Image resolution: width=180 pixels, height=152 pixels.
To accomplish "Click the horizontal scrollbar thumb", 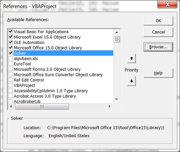I will 42,107.
